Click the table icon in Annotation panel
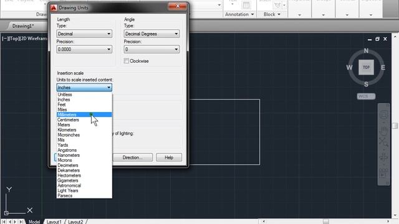This screenshot has height=224, width=399. [x=246, y=6]
